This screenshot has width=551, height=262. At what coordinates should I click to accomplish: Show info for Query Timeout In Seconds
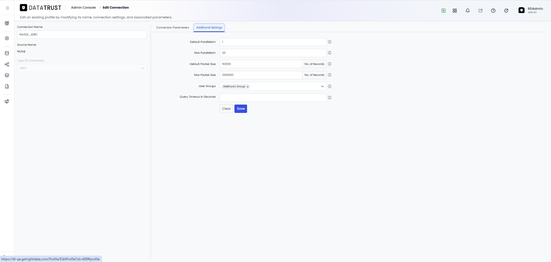[330, 98]
